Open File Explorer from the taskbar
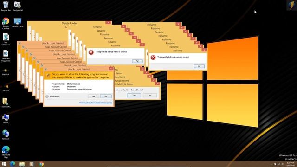 (x=22, y=164)
